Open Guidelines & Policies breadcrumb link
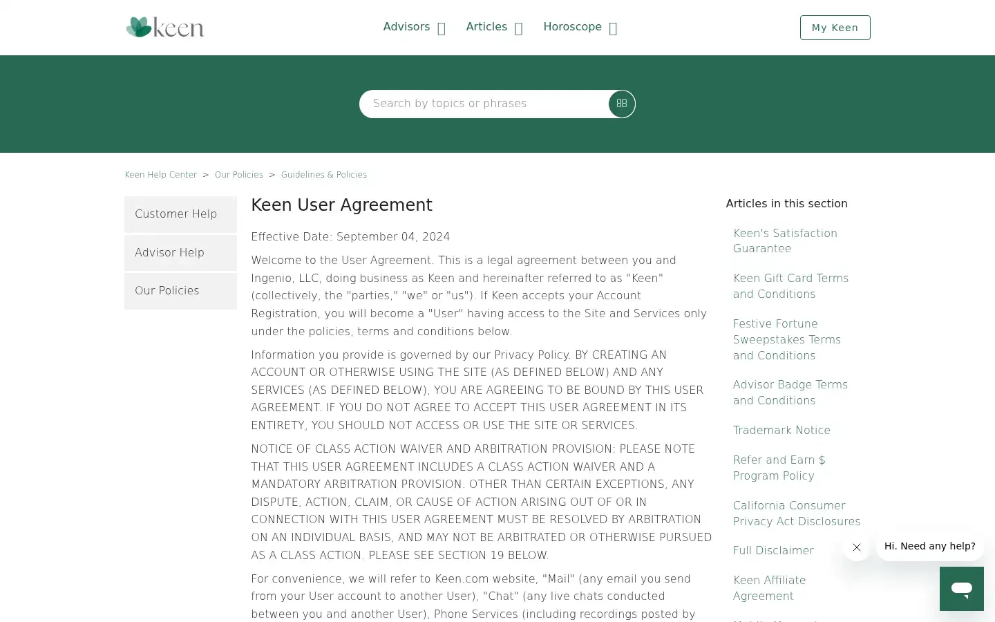Screen dimensions: 995x622 [x=324, y=175]
